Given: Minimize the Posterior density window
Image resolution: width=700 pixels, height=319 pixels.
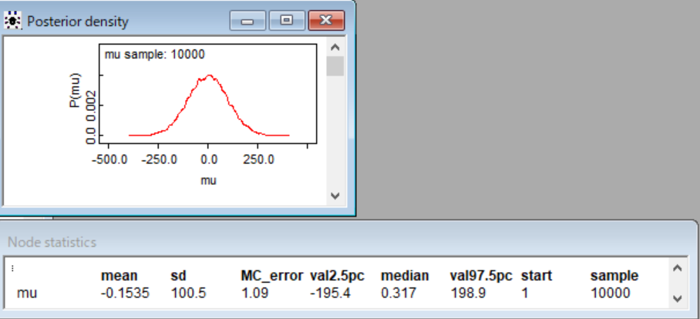Looking at the screenshot, I should pyautogui.click(x=247, y=21).
